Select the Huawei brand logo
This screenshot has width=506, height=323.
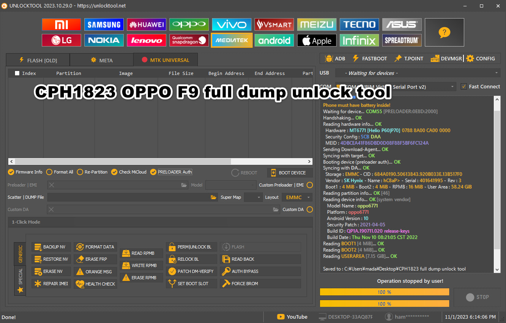[146, 24]
